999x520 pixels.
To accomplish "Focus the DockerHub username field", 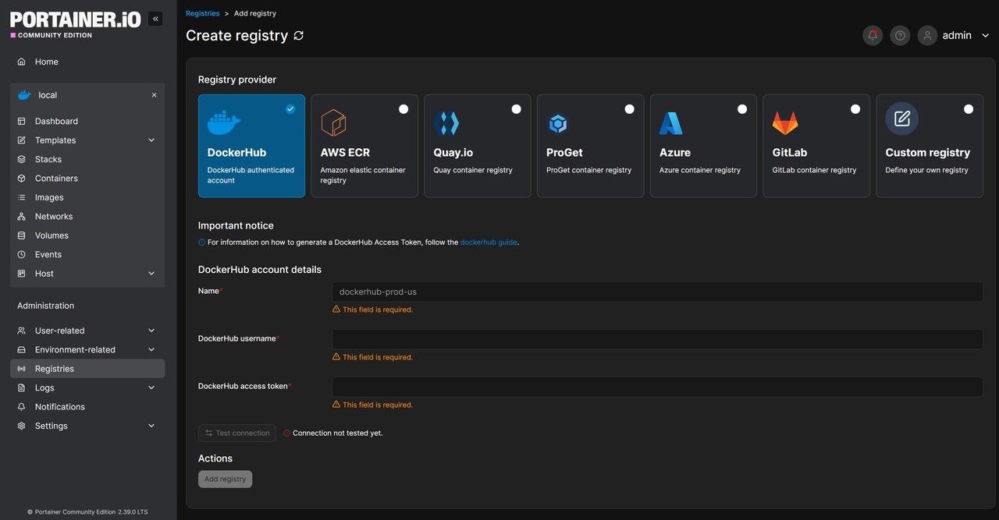I will [657, 339].
